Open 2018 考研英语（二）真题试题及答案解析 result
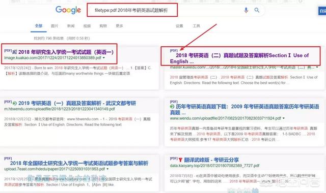 239,58
